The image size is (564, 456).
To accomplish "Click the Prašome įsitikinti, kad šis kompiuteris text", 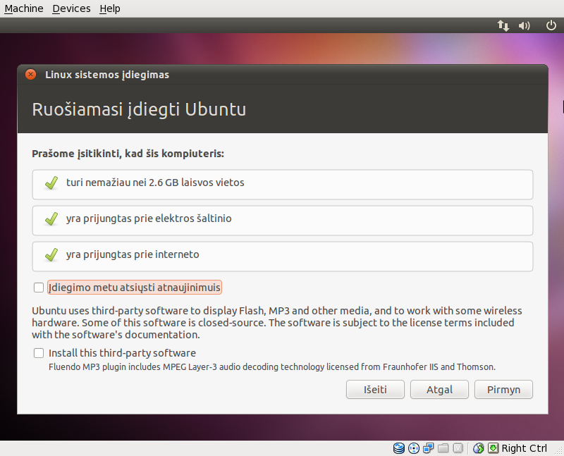I will [x=128, y=154].
